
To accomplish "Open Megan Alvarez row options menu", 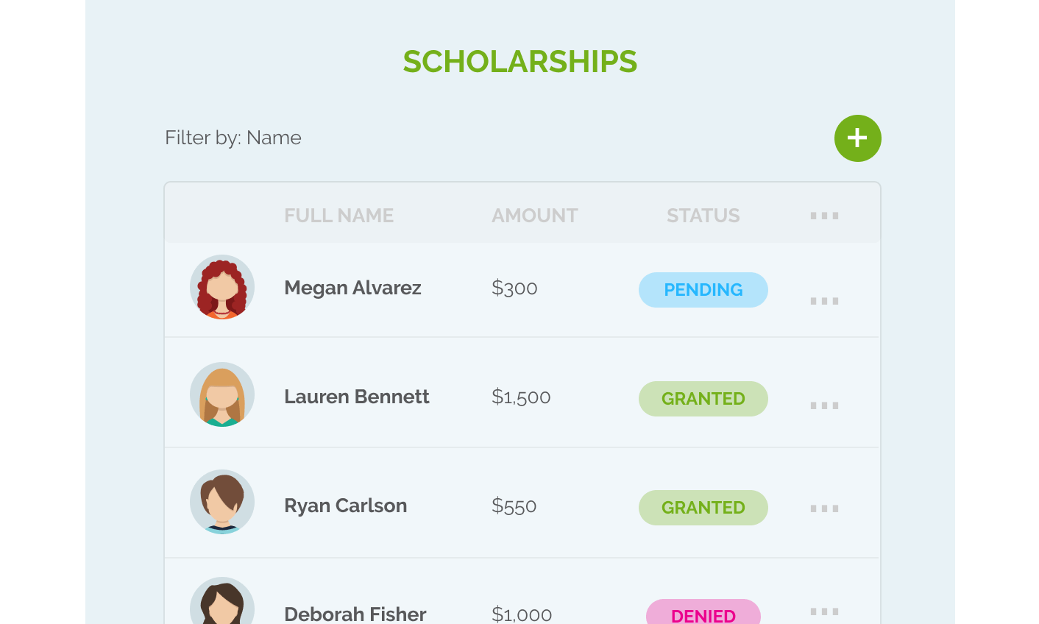I will click(824, 300).
